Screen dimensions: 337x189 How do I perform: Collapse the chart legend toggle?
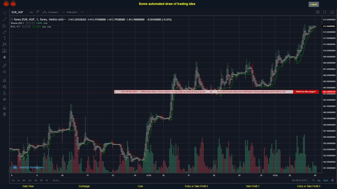tap(12, 19)
